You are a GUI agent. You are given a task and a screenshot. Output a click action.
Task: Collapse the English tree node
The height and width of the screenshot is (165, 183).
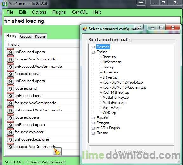[x=93, y=52]
